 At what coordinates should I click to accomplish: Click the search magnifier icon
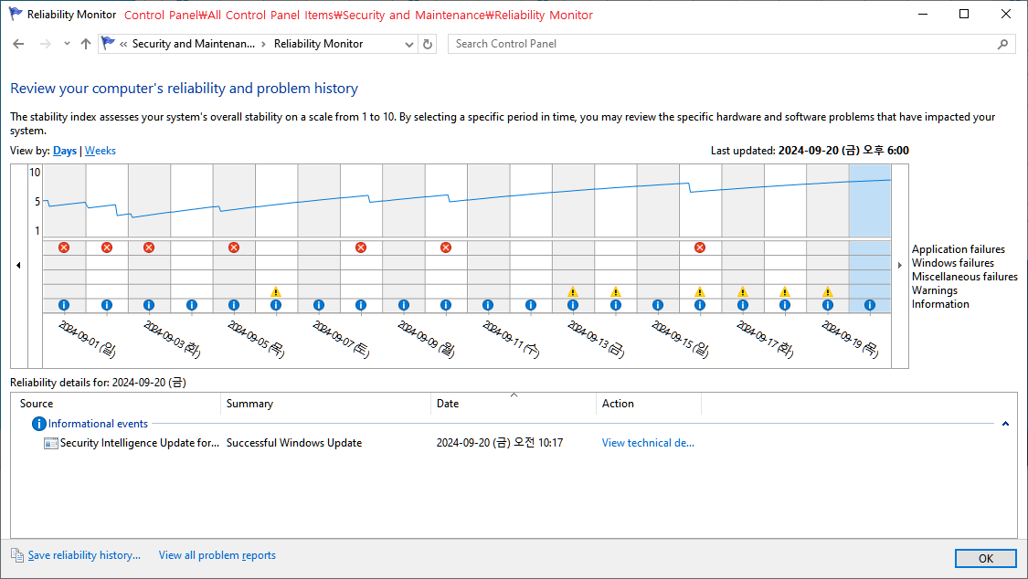pos(1002,44)
